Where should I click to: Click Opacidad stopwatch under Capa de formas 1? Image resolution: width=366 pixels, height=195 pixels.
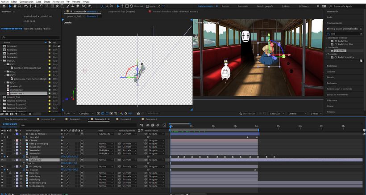point(24,137)
